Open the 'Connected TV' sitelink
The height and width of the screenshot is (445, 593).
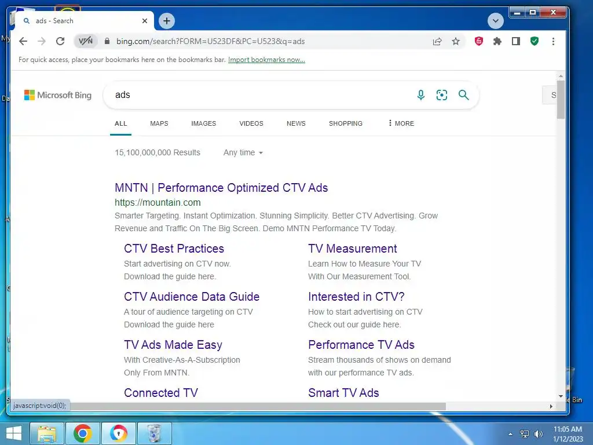click(x=161, y=393)
